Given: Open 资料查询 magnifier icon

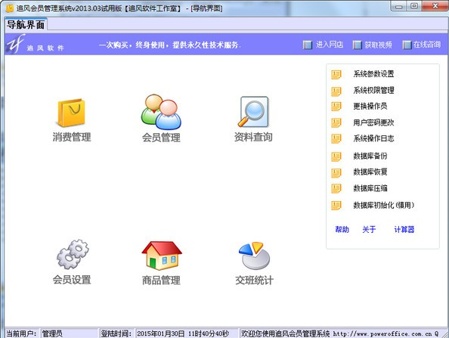Looking at the screenshot, I should (253, 112).
